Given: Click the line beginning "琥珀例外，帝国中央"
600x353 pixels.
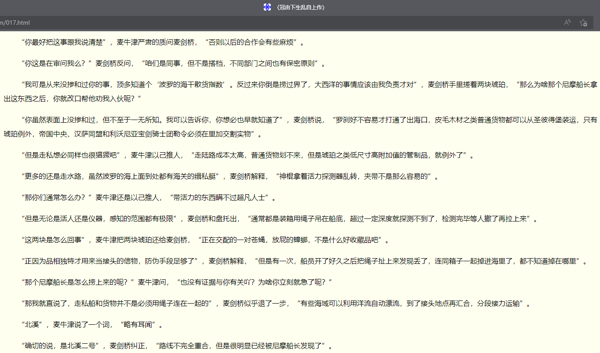Looking at the screenshot, I should point(133,134).
